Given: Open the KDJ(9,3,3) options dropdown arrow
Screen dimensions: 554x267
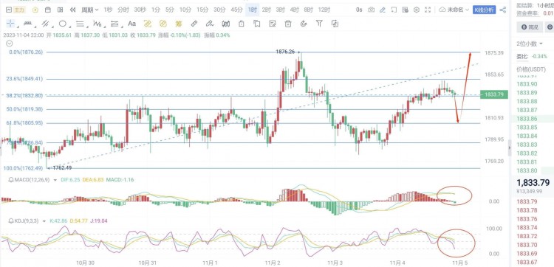Looking at the screenshot, I should click(x=44, y=221).
